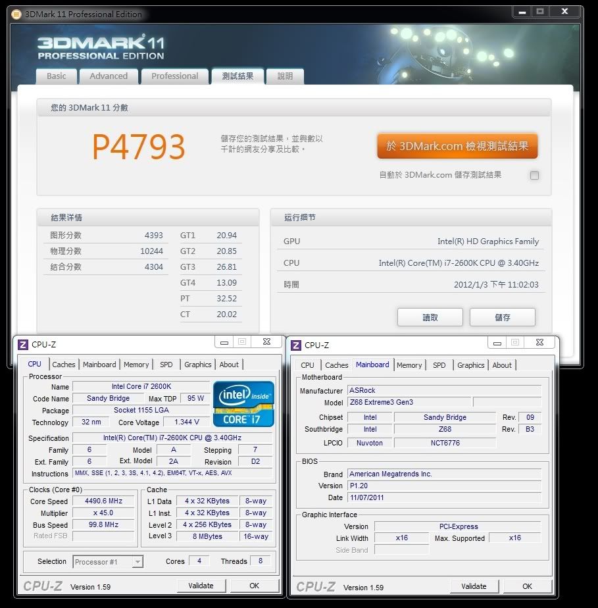Click the combined score 4304 value
This screenshot has width=598, height=608.
coord(154,267)
